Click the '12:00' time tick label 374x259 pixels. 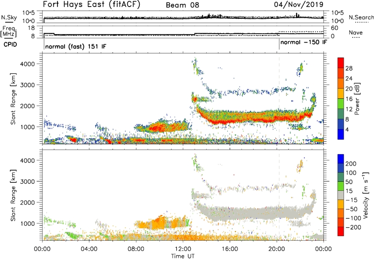pyautogui.click(x=183, y=249)
